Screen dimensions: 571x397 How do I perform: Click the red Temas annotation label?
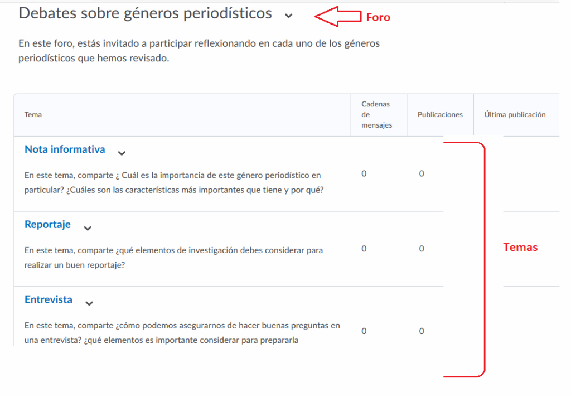point(520,248)
